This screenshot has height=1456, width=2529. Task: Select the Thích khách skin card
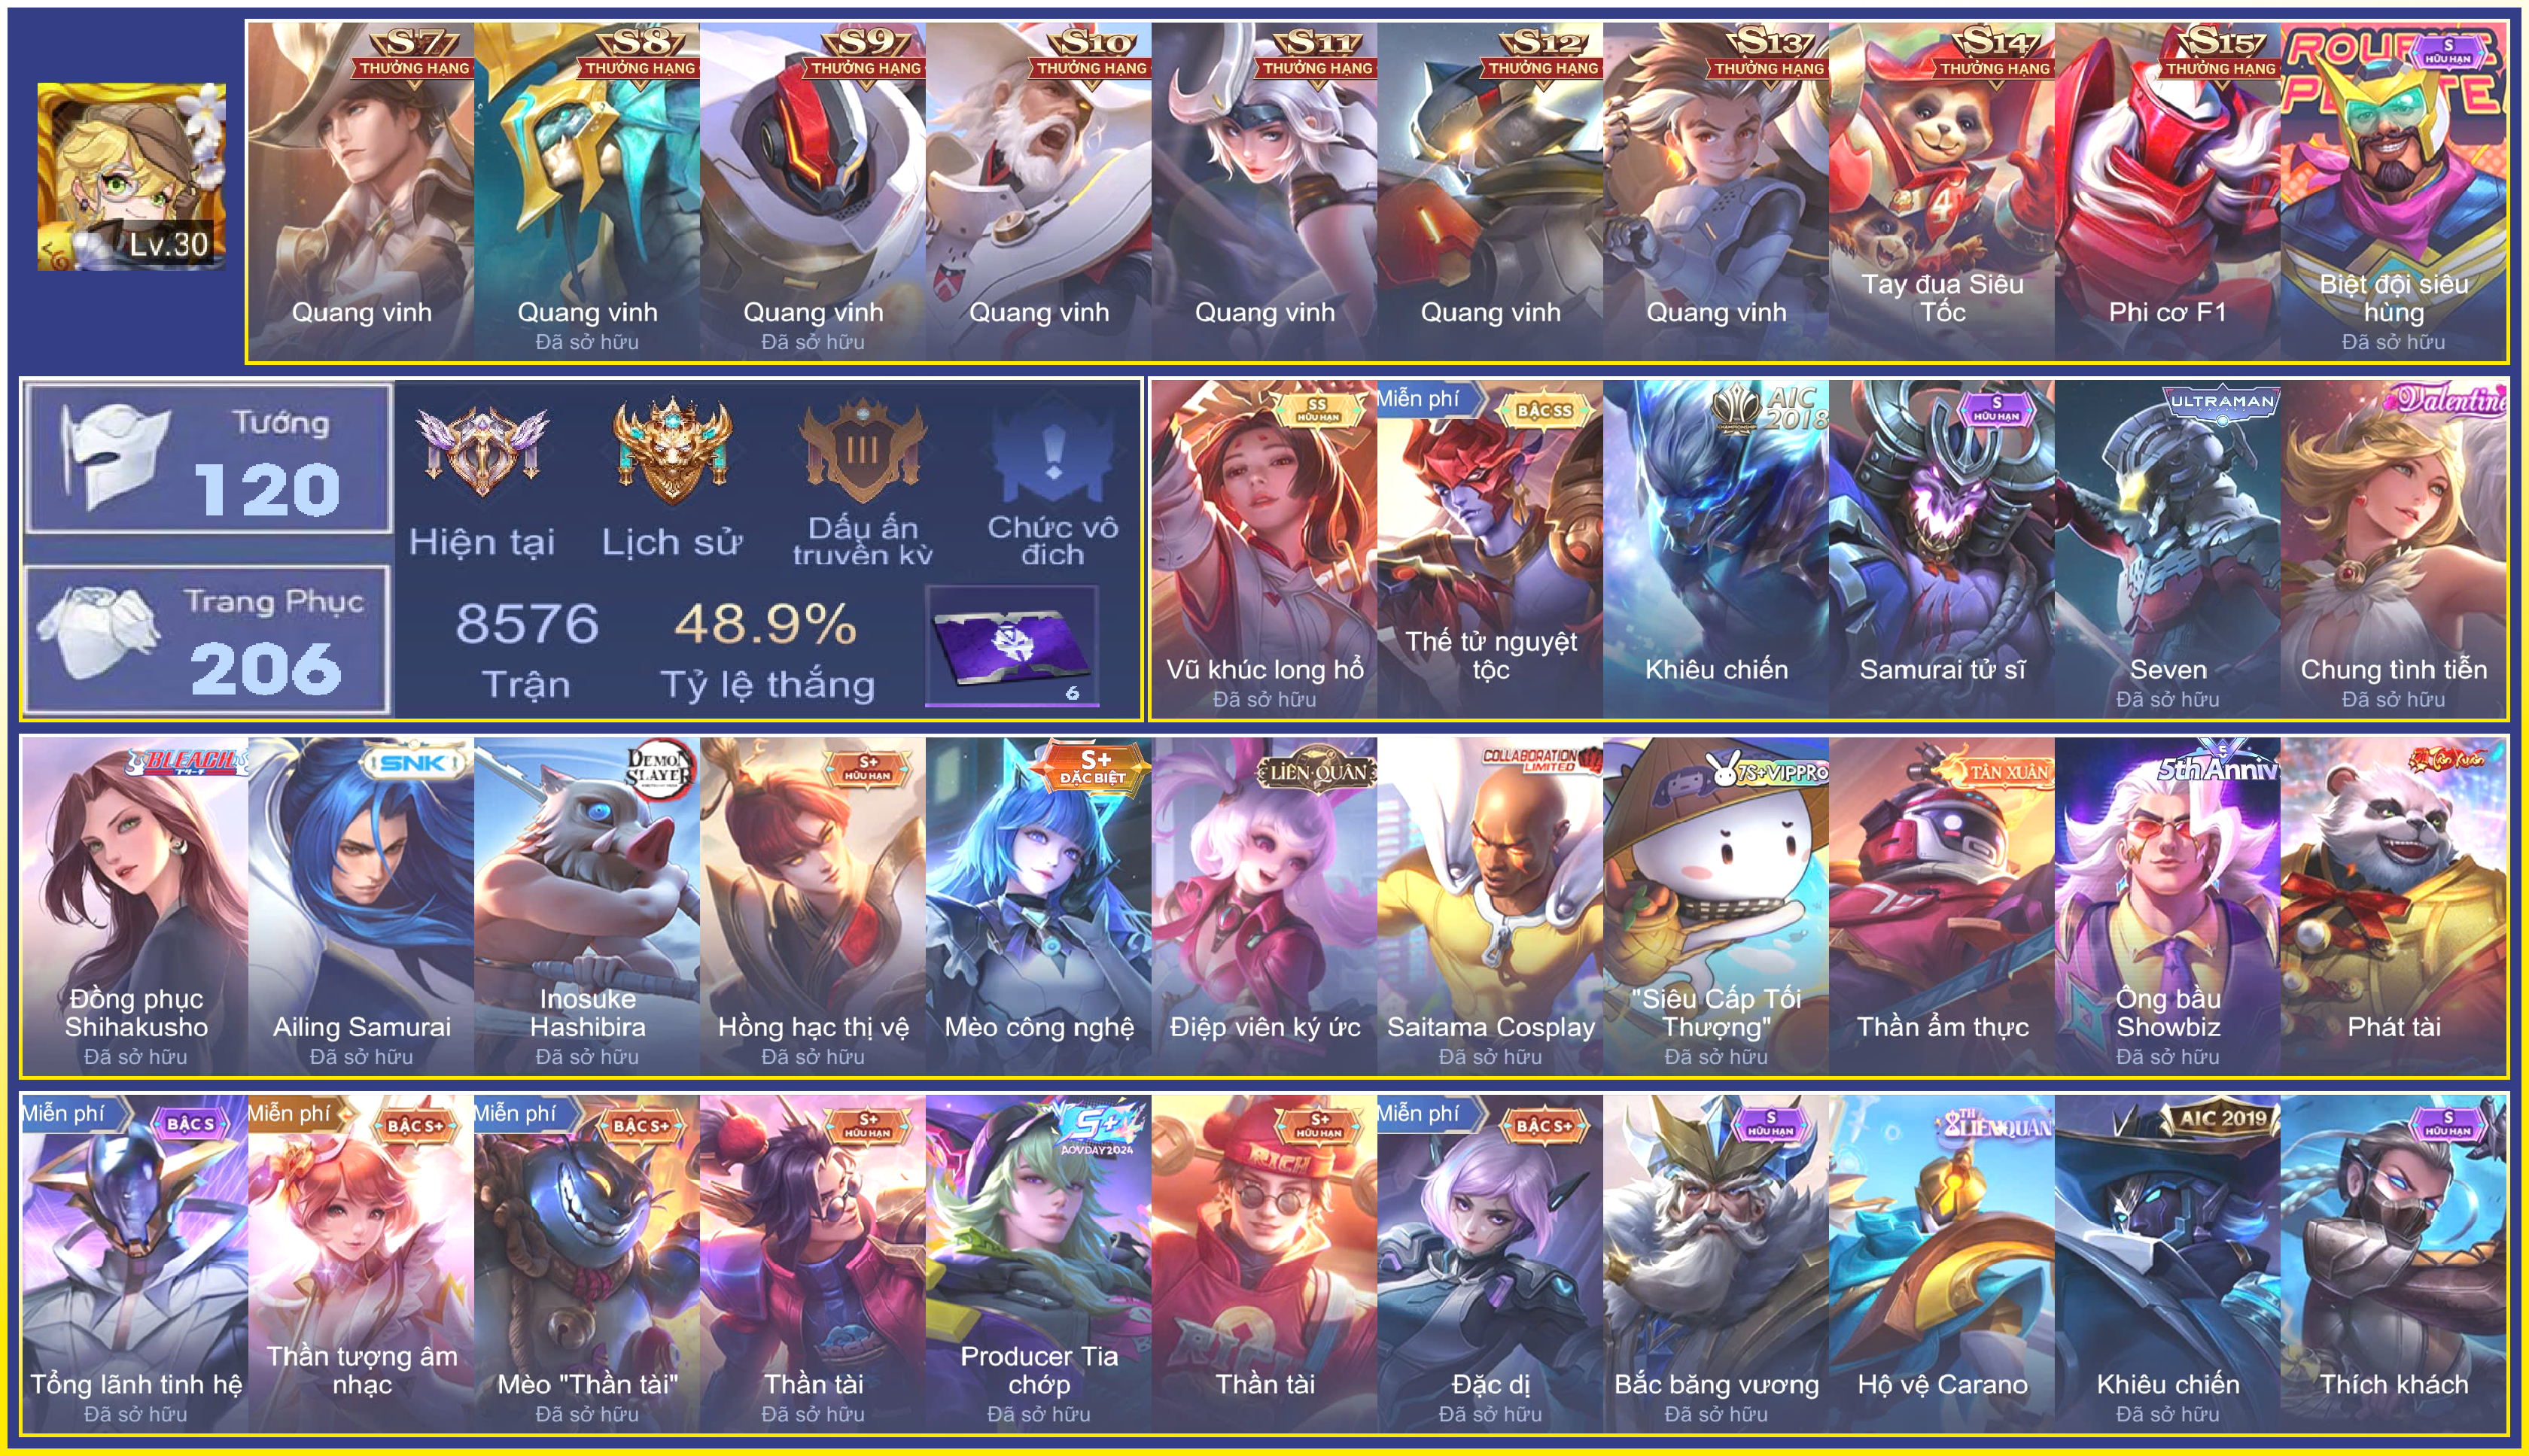[2394, 1263]
